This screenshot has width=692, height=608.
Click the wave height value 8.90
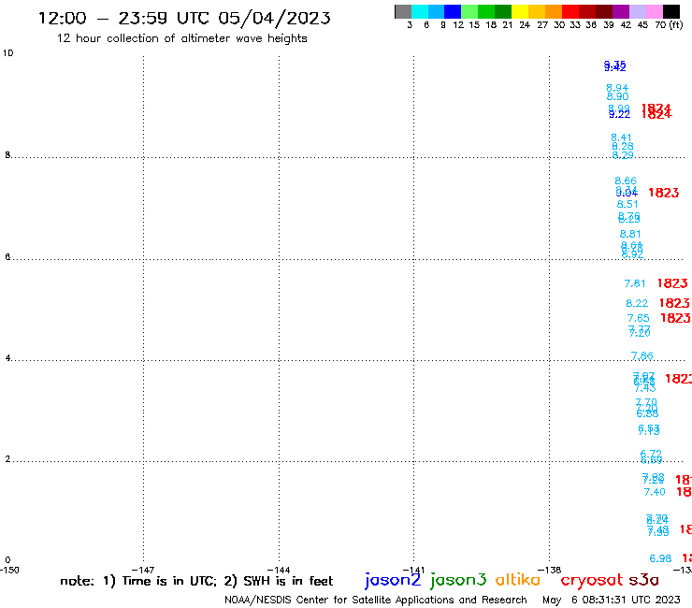pos(617,96)
